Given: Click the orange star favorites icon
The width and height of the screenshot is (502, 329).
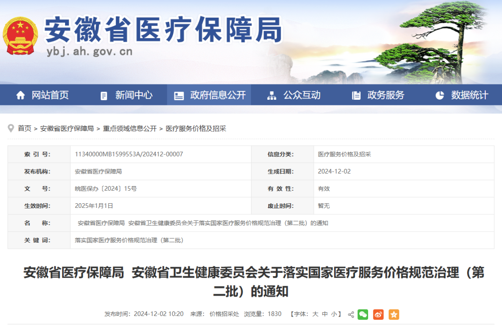Looking at the screenshot, I should click(x=394, y=315).
